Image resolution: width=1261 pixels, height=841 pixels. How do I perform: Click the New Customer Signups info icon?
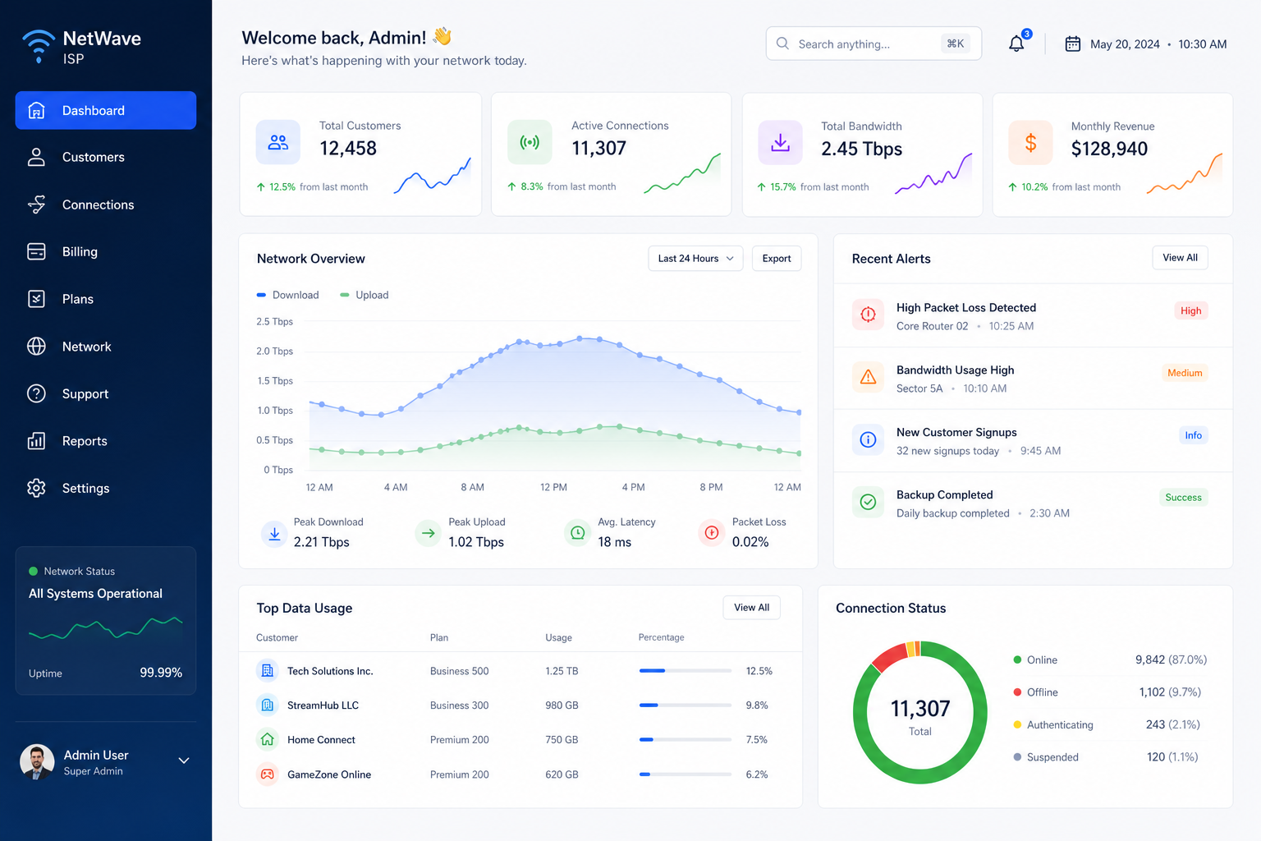868,439
